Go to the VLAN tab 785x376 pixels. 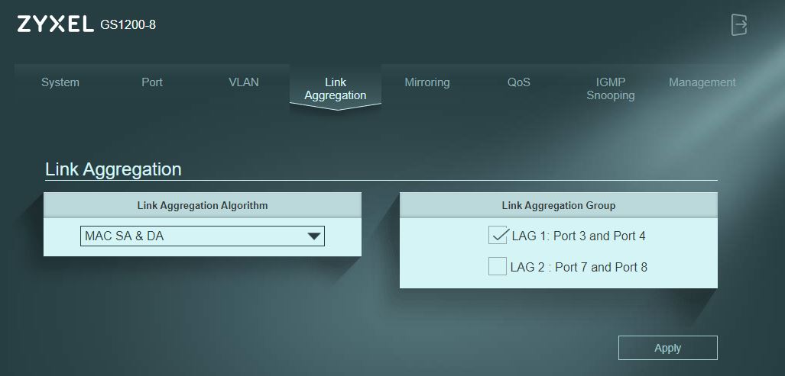244,82
